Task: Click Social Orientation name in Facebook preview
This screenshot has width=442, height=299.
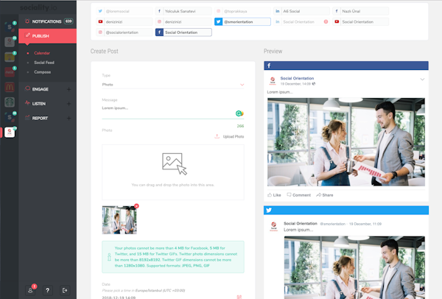Action: (297, 78)
